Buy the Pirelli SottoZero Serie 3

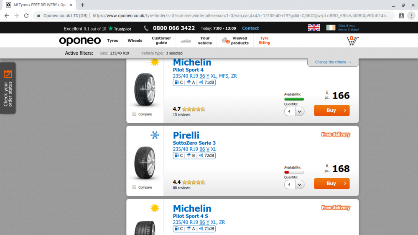tap(331, 184)
